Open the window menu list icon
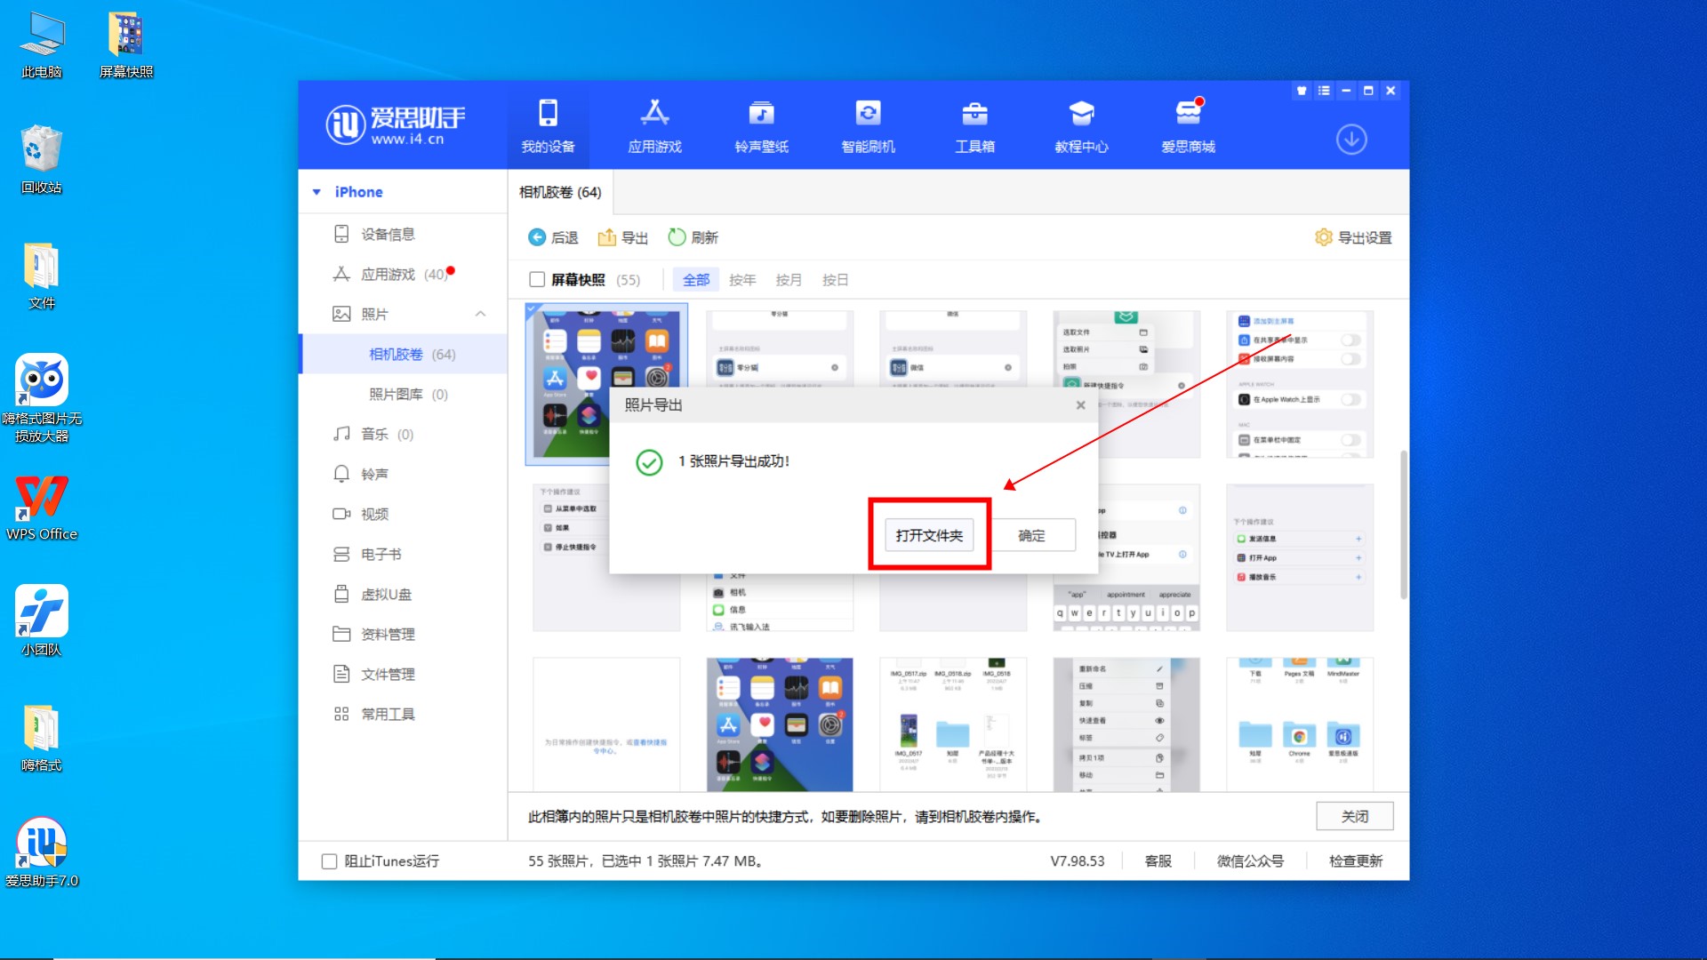Screen dimensions: 1707x960 [x=1324, y=91]
